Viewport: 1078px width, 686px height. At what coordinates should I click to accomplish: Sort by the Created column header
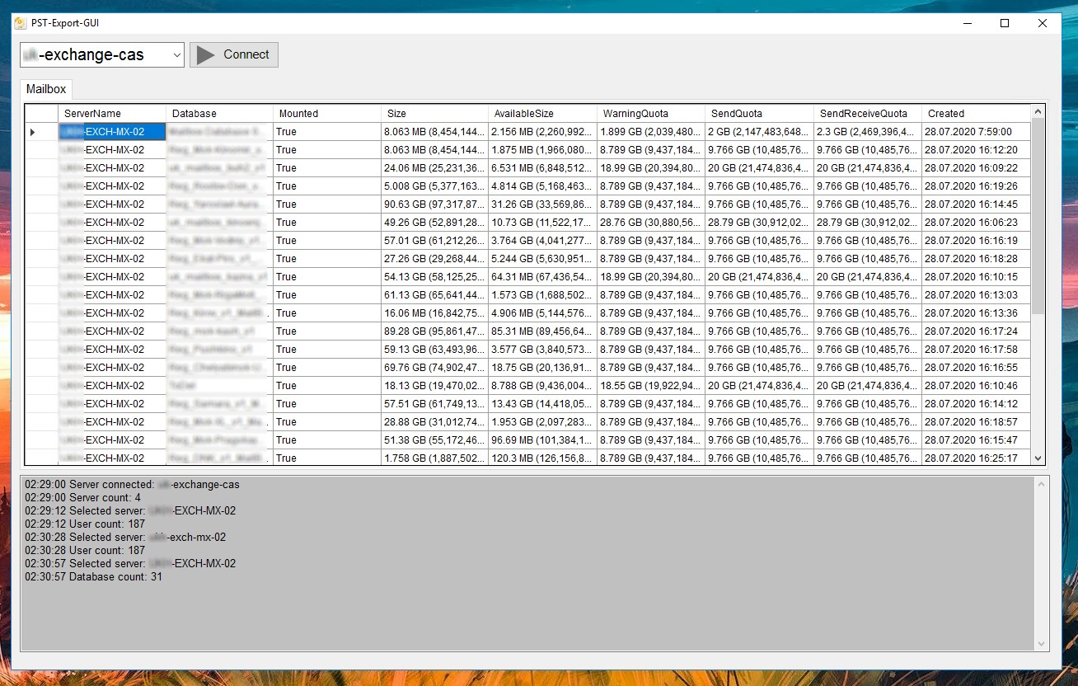point(976,114)
